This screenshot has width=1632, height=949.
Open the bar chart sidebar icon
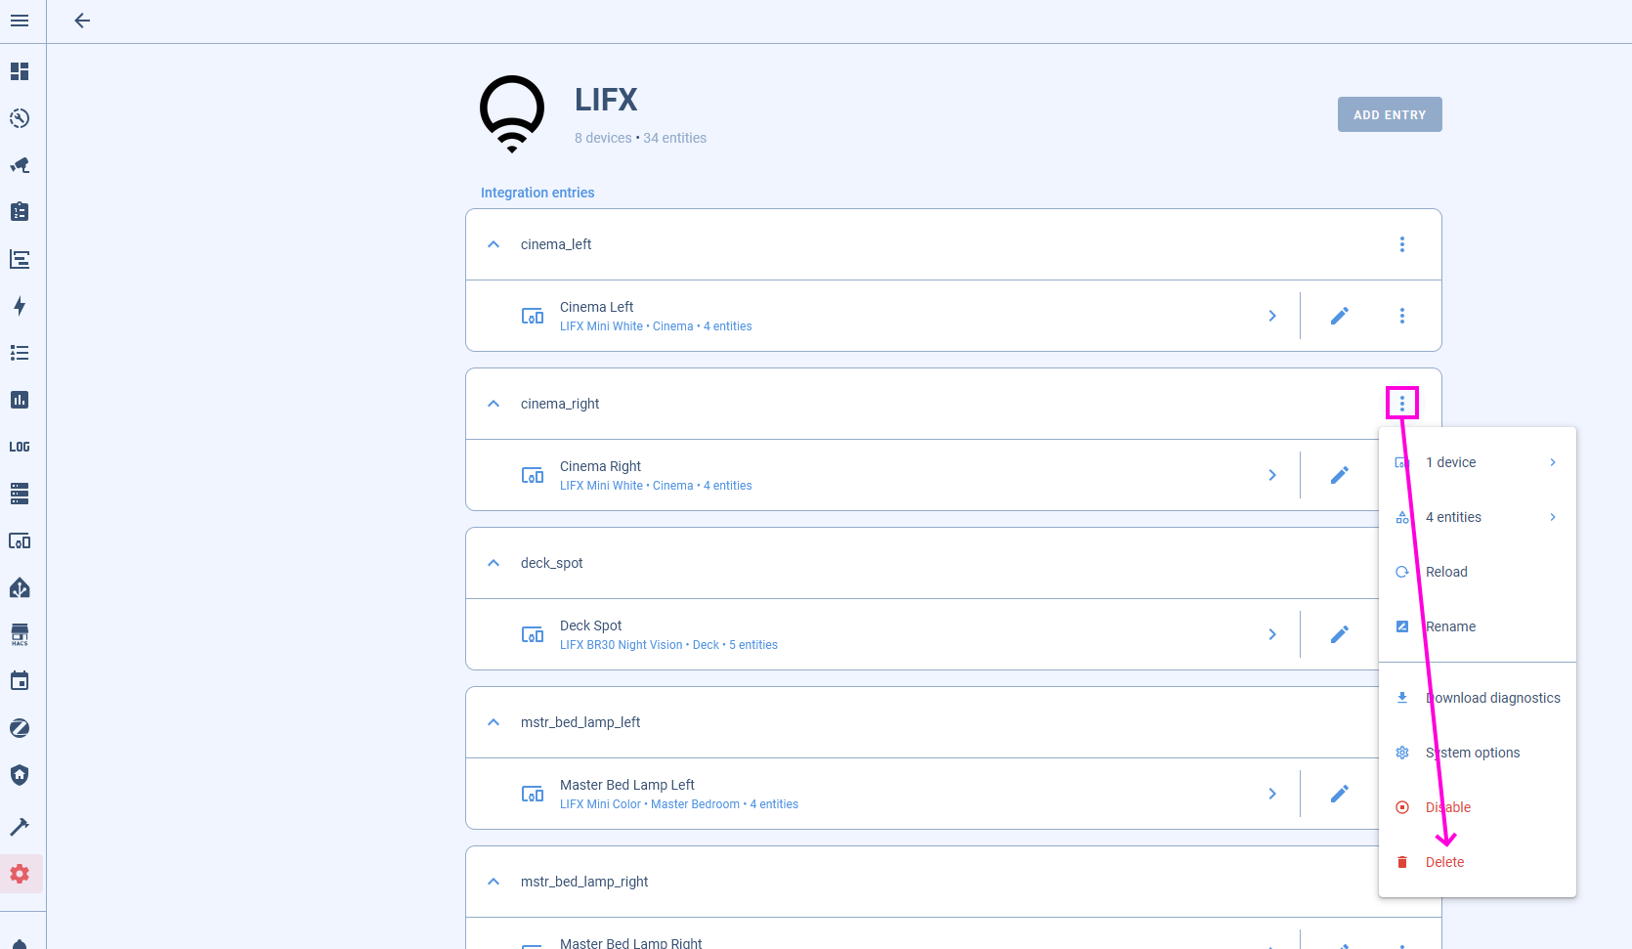click(x=20, y=400)
